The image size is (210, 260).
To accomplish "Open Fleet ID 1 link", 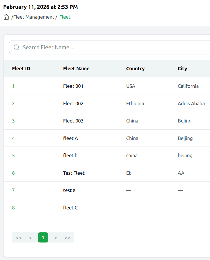I will 13,86.
